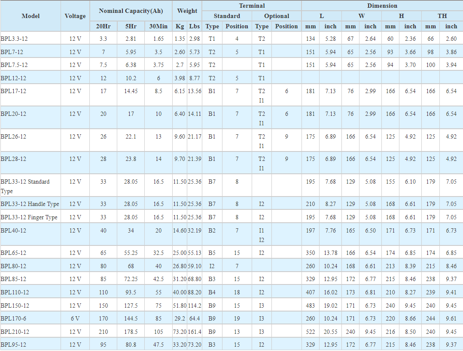Click the 30Min capacity sub-header
The height and width of the screenshot is (351, 463).
click(x=158, y=26)
